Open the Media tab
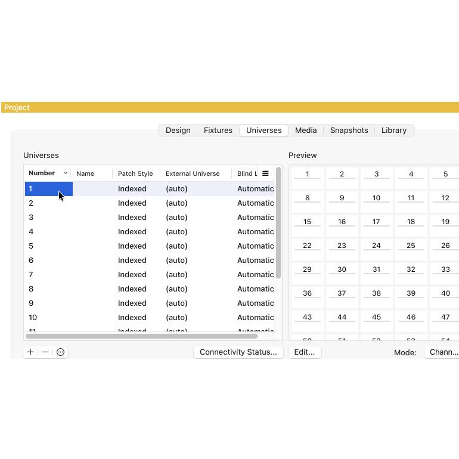Viewport: 459px width, 459px height. coord(306,131)
